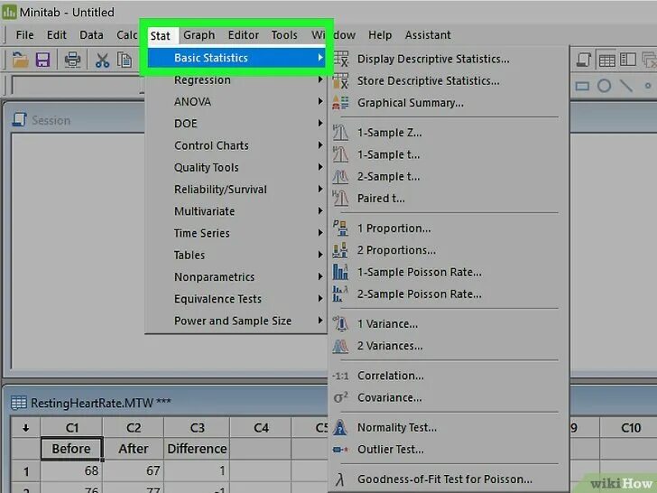Select the Tables menu entry
The width and height of the screenshot is (657, 493).
pos(236,255)
